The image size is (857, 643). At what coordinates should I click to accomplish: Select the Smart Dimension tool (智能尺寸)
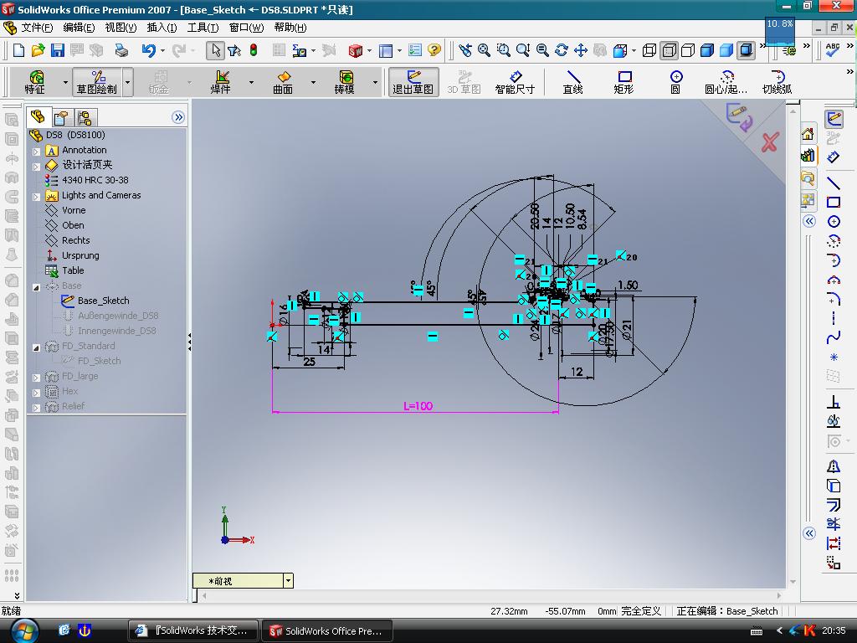point(515,82)
